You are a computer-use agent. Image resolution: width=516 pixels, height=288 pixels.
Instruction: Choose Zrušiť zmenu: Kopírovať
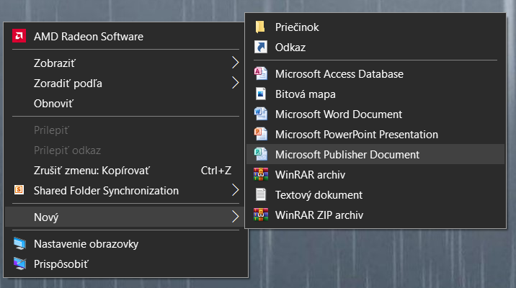pos(92,171)
